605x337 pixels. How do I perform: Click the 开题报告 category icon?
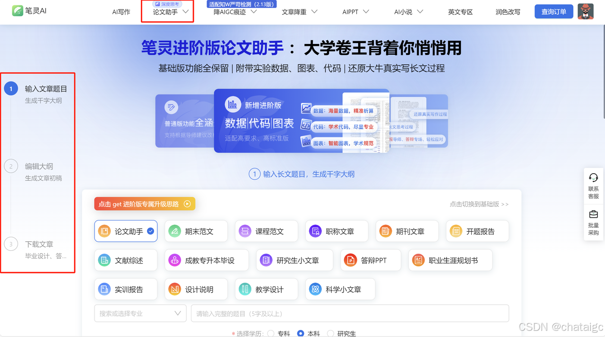456,231
